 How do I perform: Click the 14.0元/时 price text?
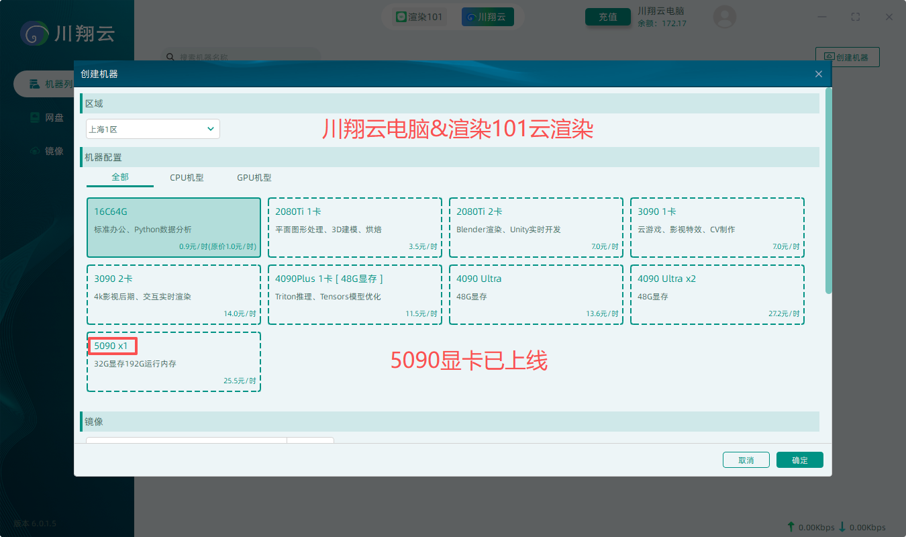(x=240, y=314)
